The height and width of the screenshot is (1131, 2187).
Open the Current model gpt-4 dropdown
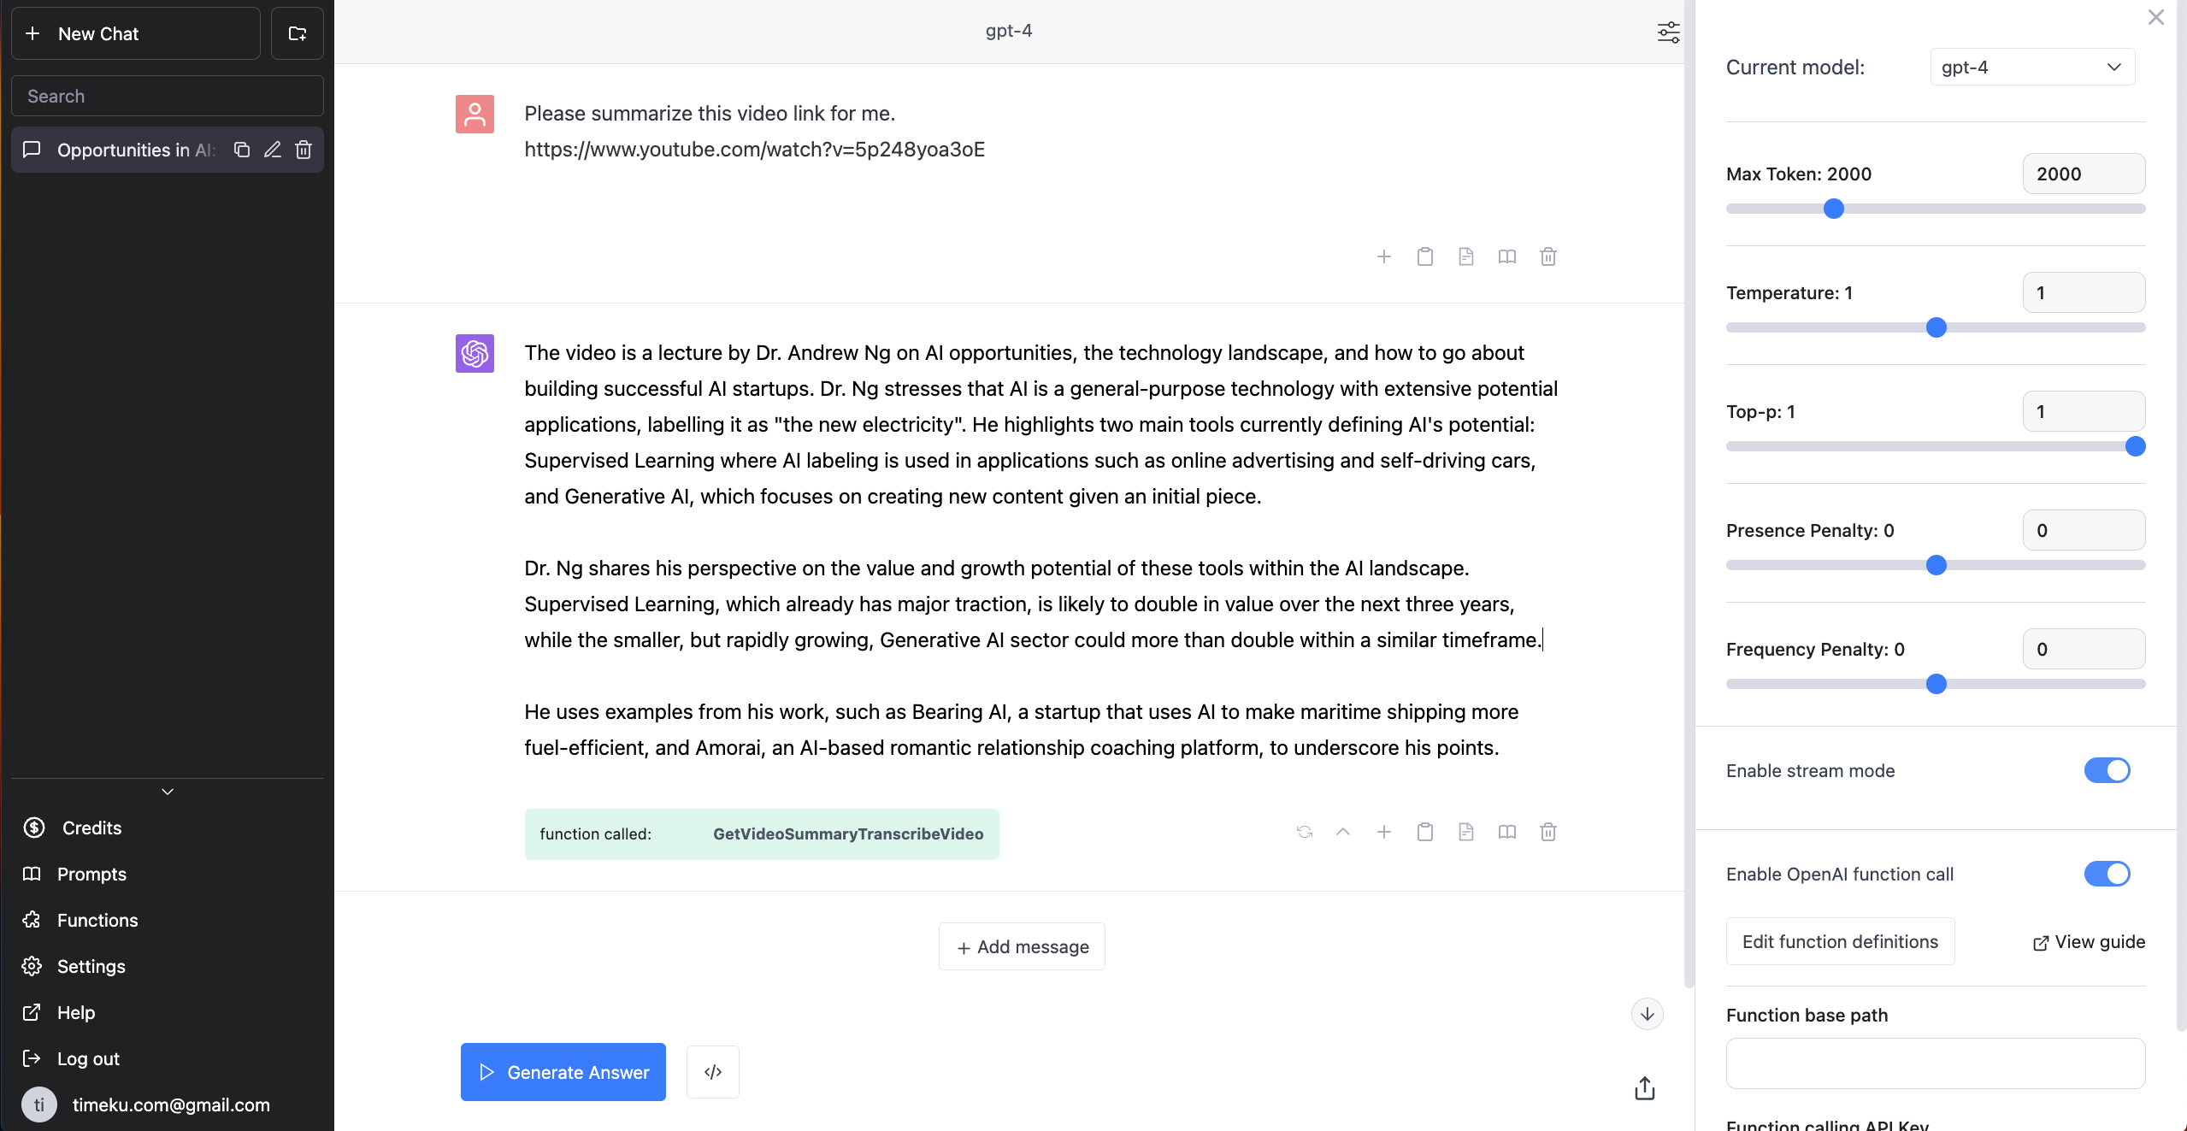pyautogui.click(x=2032, y=67)
